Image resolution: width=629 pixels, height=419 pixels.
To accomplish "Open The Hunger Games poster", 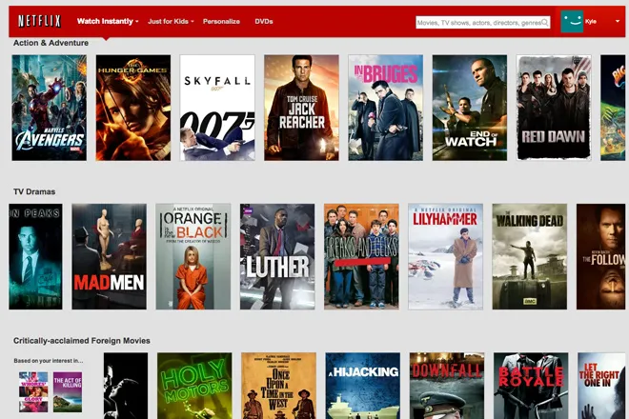I will (x=133, y=108).
